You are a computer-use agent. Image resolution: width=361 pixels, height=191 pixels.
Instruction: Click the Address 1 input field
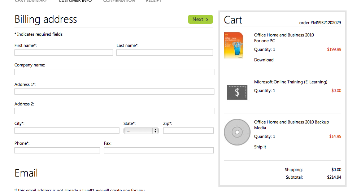(114, 91)
